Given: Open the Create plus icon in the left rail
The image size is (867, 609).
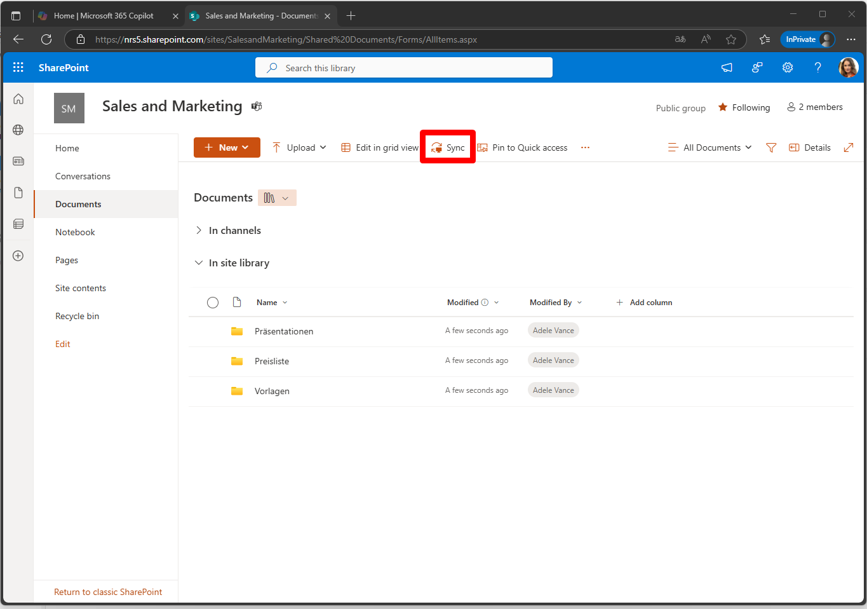Looking at the screenshot, I should pyautogui.click(x=18, y=256).
